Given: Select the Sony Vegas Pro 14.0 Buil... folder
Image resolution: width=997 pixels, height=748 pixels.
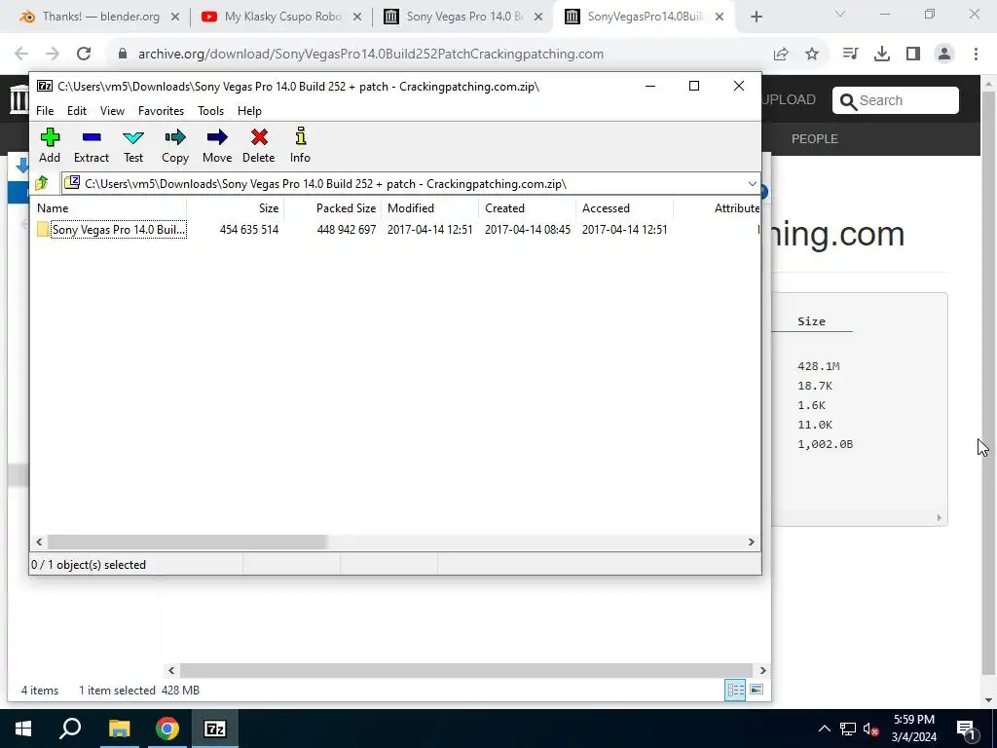Looking at the screenshot, I should (112, 230).
